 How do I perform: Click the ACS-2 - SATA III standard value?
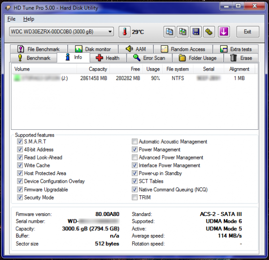[x=221, y=214]
